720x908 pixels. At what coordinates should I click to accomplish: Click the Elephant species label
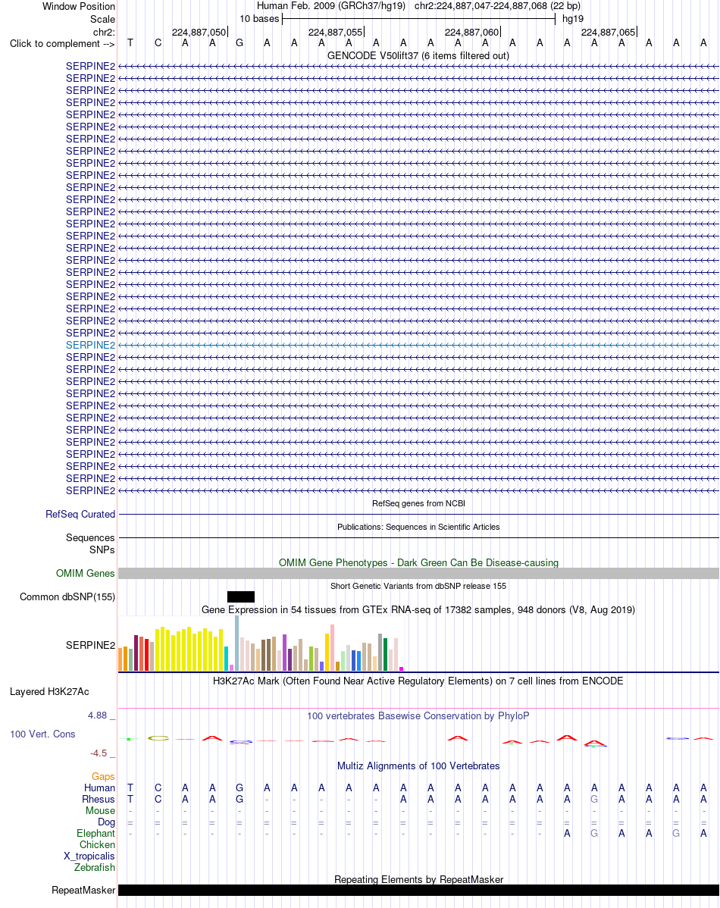(95, 833)
